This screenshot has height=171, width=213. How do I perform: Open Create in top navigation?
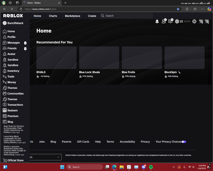point(92,16)
